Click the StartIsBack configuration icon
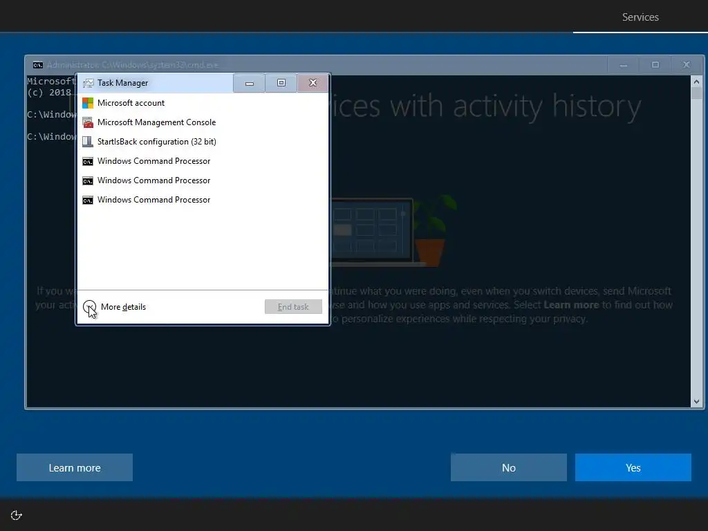 coord(88,142)
